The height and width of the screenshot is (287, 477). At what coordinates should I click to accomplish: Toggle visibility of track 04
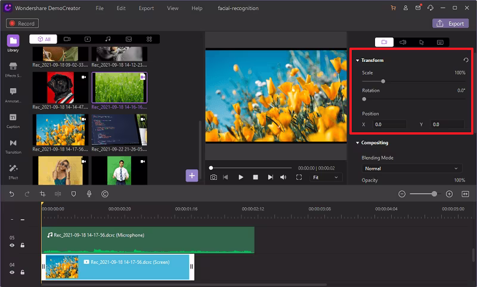pos(12,272)
